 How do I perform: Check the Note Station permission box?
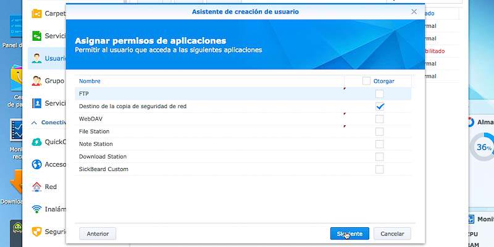[x=379, y=144]
